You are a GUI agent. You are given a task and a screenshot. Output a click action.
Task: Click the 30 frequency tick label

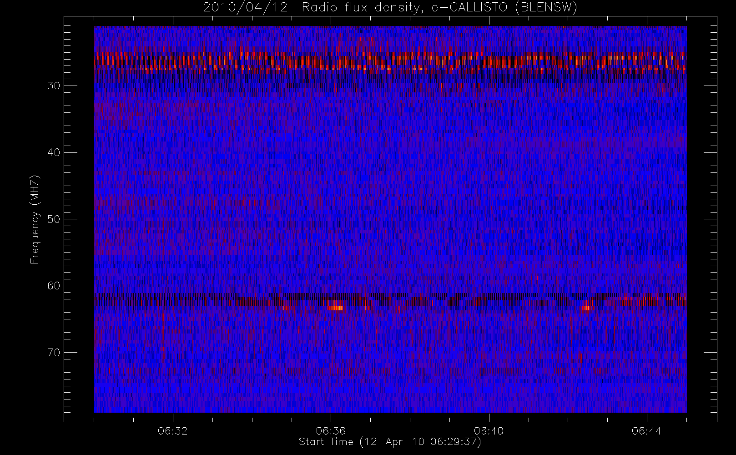pyautogui.click(x=53, y=86)
